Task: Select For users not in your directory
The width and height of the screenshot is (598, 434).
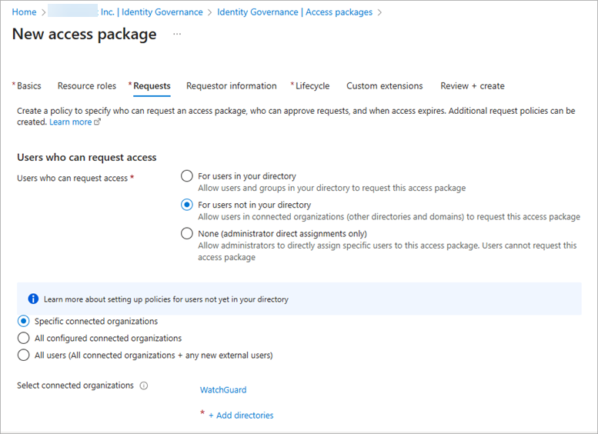Action: tap(186, 205)
